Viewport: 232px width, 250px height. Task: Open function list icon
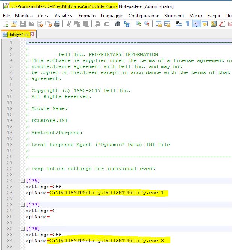[222, 24]
